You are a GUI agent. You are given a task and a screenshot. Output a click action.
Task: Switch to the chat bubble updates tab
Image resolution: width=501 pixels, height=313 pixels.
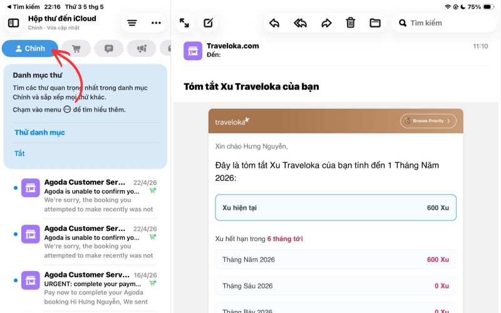(109, 49)
